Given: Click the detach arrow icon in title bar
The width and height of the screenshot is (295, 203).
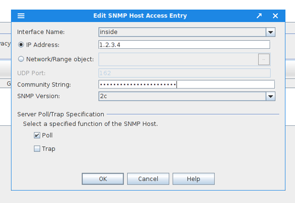Looking at the screenshot, I should click(x=259, y=16).
